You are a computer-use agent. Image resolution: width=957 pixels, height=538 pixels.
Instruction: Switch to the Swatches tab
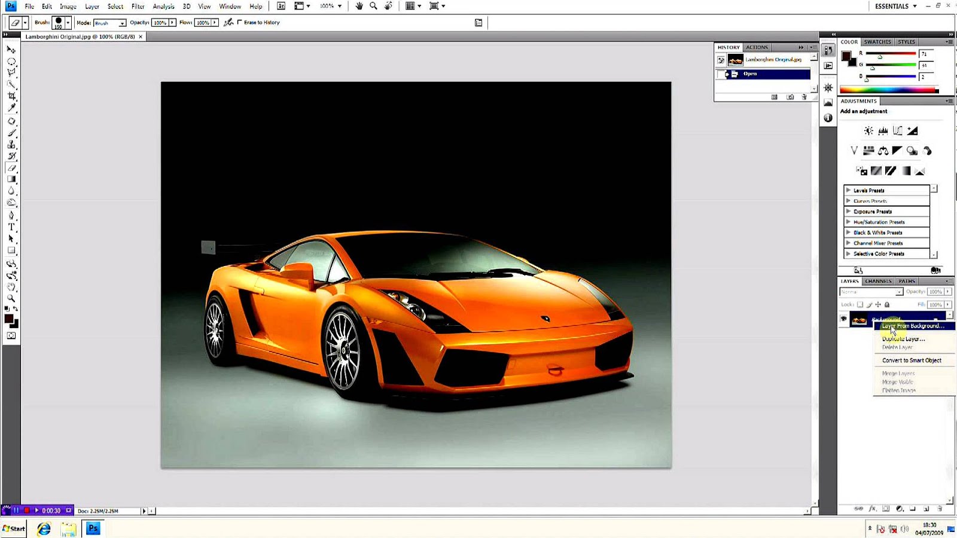click(x=877, y=42)
